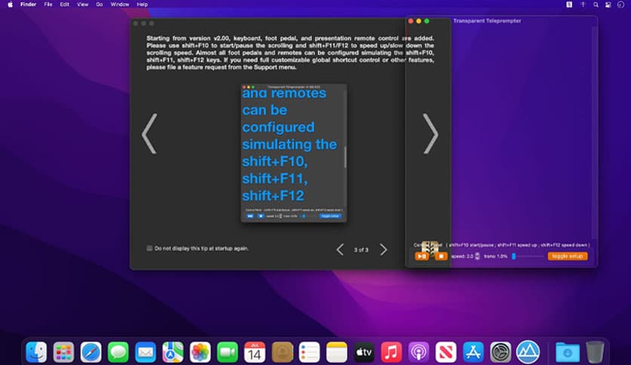Open Apple TV from the Dock
This screenshot has width=631, height=365.
[365, 352]
